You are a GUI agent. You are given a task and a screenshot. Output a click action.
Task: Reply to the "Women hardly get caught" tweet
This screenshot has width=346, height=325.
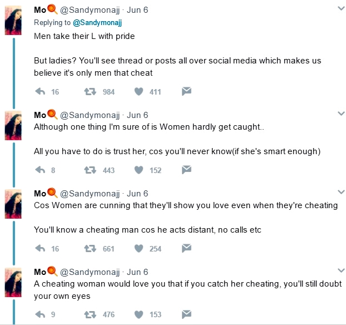39,170
